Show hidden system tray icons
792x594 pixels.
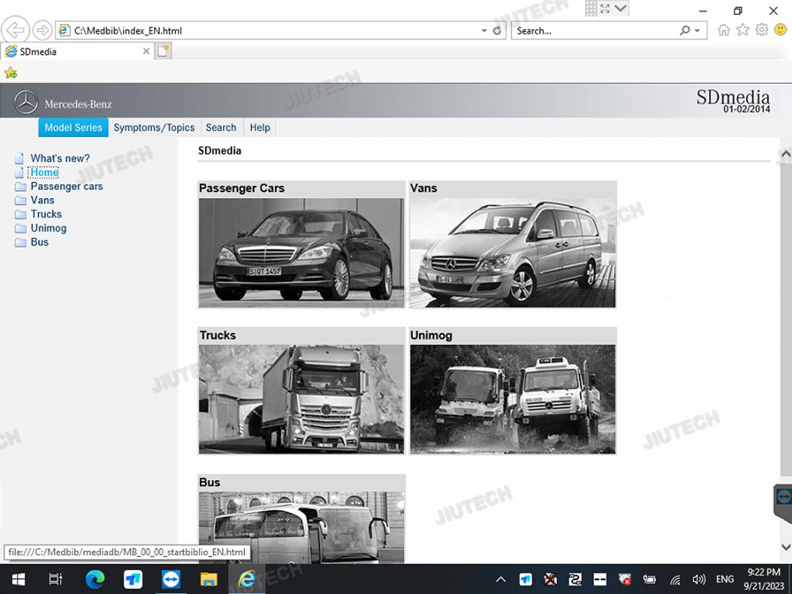coord(501,579)
